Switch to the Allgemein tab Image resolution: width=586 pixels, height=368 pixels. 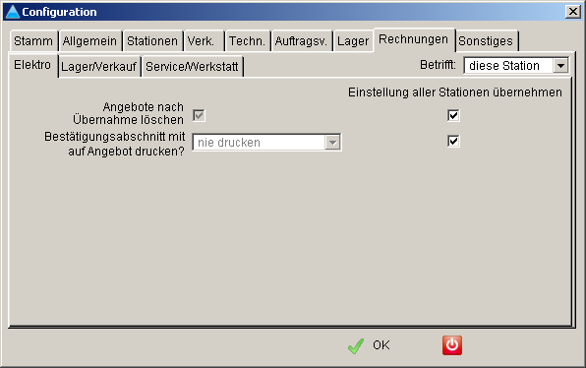89,40
